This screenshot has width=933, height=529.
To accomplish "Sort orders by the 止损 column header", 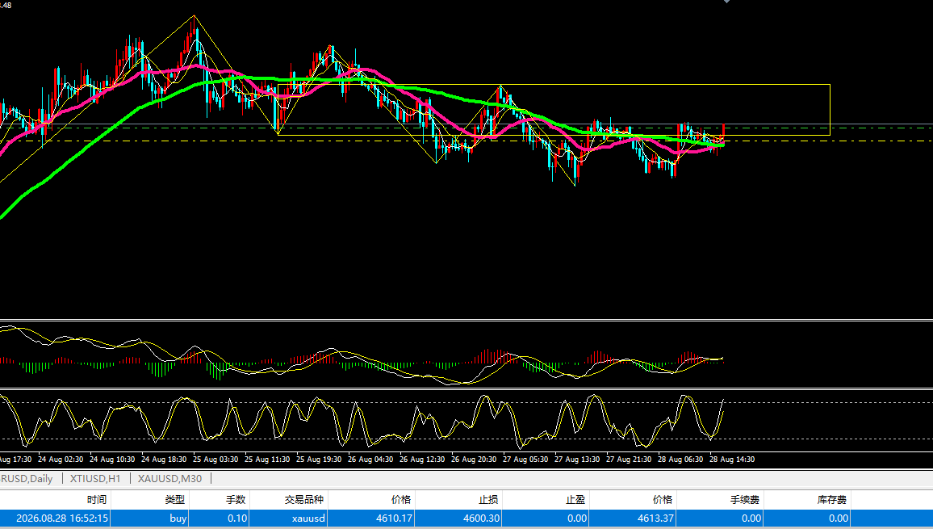I will pyautogui.click(x=488, y=500).
